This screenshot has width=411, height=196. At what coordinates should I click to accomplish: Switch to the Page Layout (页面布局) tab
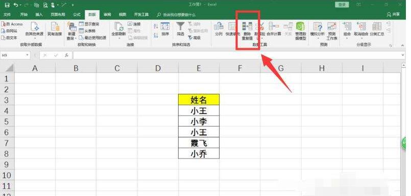click(58, 15)
